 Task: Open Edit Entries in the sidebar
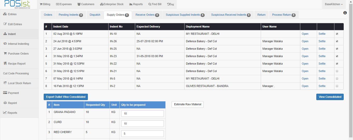(x=19, y=24)
